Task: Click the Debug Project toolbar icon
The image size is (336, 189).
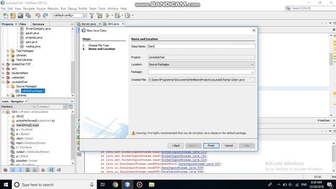Action: point(118,15)
